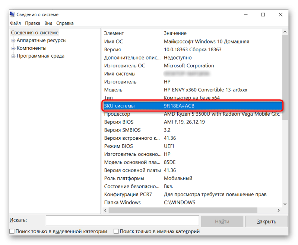Screen dimensions: 298x245
Task: Click the horizontal scrollbar left arrow
Action: pyautogui.click(x=105, y=210)
